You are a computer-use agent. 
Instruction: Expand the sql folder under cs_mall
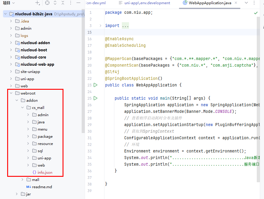28,151
